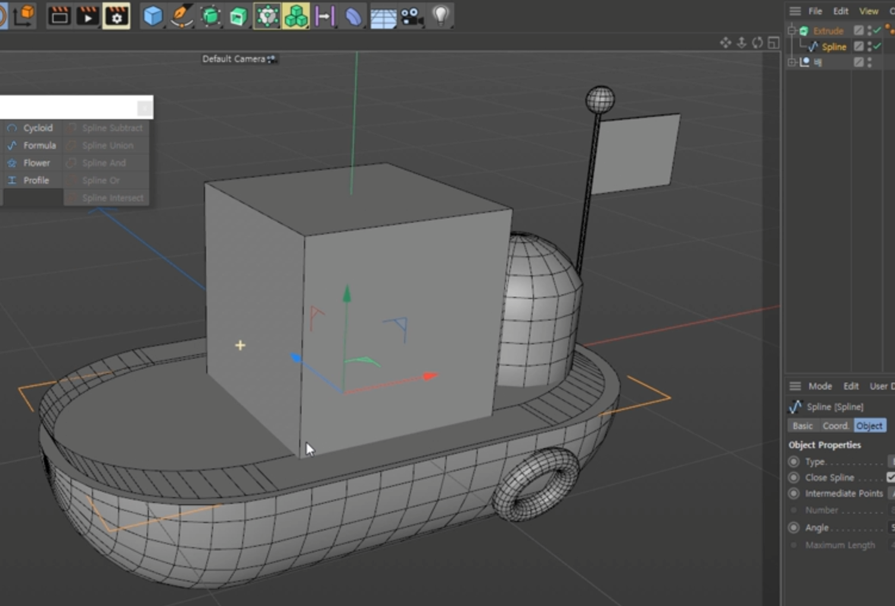Image resolution: width=895 pixels, height=606 pixels.
Task: Click Object Manager hamburger menu icon
Action: coord(795,11)
